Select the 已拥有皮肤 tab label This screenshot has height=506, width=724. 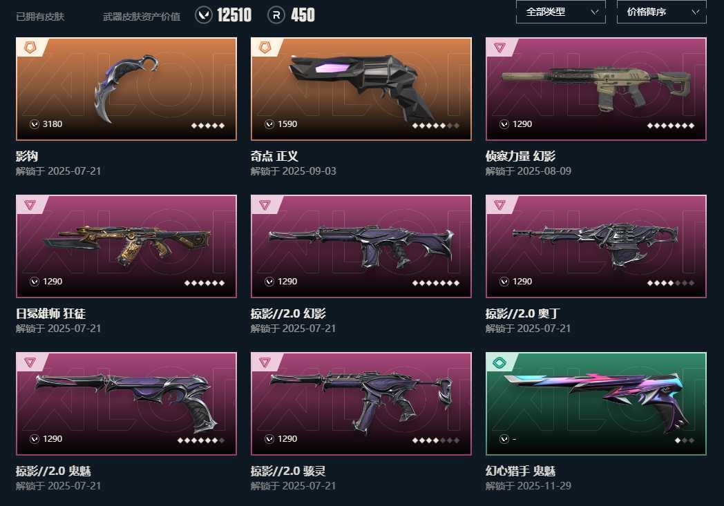pos(40,17)
